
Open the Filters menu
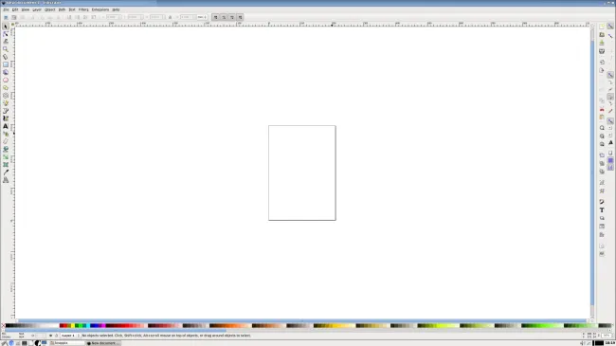[x=83, y=9]
